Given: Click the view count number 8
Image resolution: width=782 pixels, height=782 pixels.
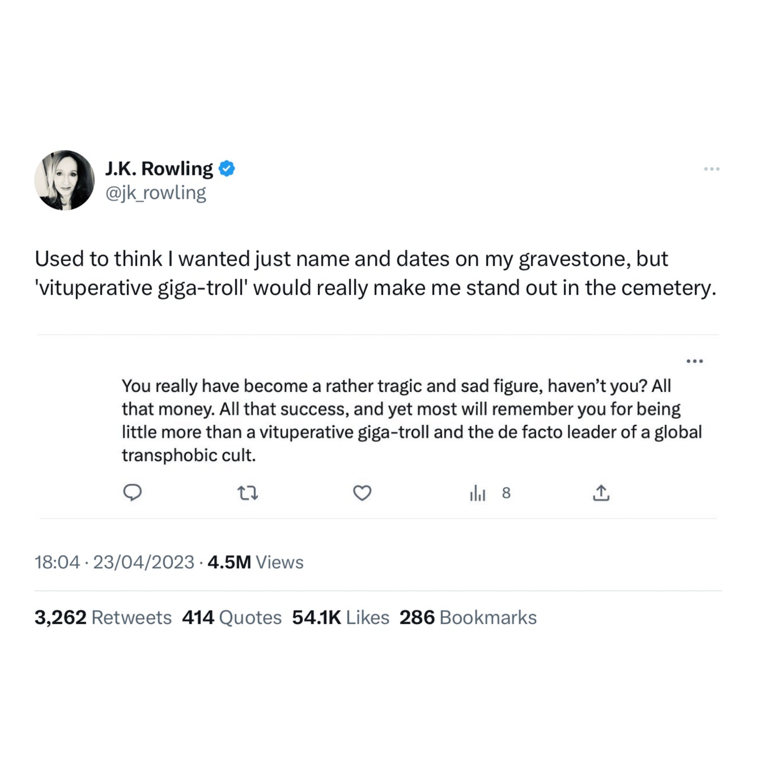Looking at the screenshot, I should point(506,493).
